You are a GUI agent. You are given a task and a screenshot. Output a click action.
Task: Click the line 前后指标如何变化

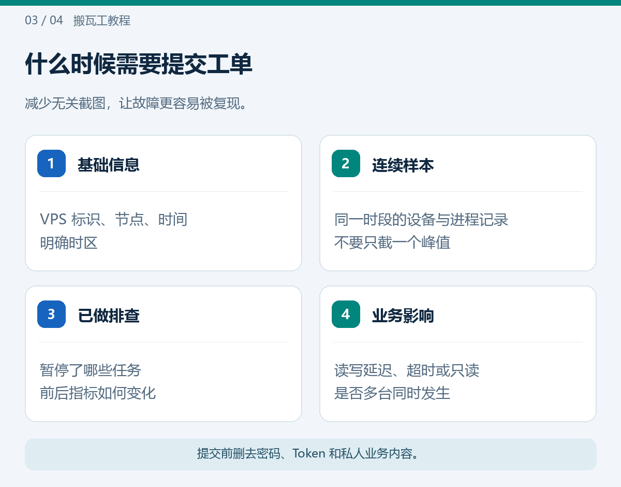click(x=98, y=393)
